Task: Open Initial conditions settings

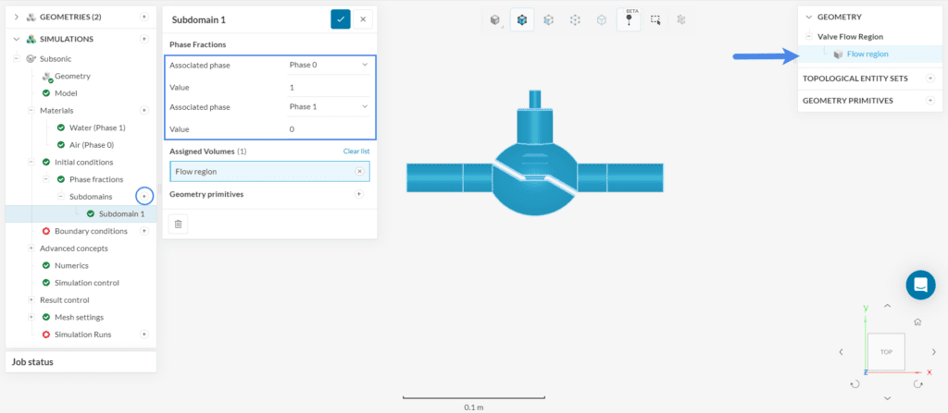Action: tap(83, 163)
